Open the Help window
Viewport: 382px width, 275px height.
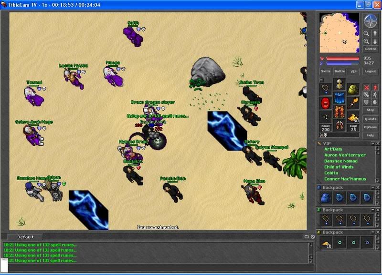(x=371, y=135)
